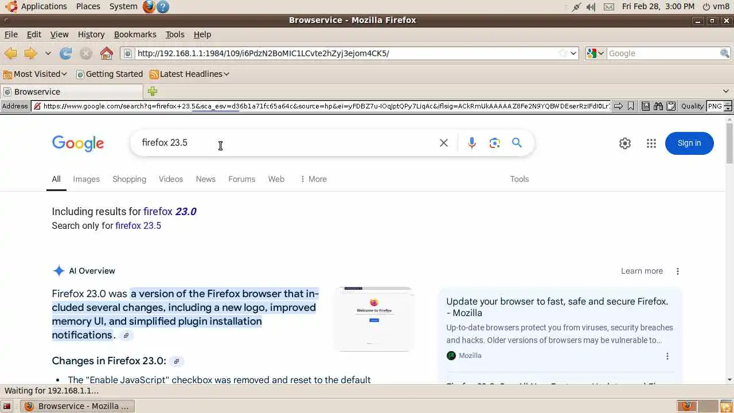This screenshot has height=413, width=734.
Task: Switch to the Videos results tab
Action: point(171,179)
